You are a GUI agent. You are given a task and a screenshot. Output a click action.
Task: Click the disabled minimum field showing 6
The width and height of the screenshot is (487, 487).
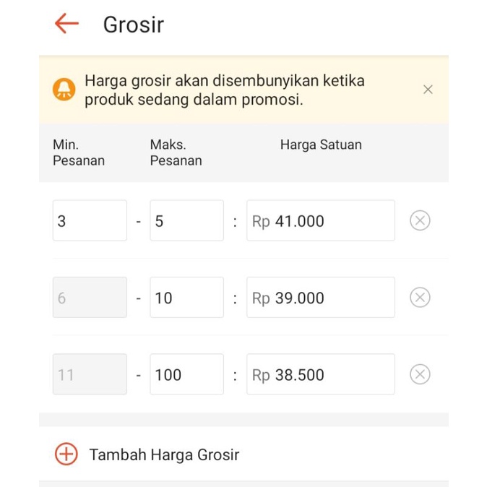pos(90,297)
